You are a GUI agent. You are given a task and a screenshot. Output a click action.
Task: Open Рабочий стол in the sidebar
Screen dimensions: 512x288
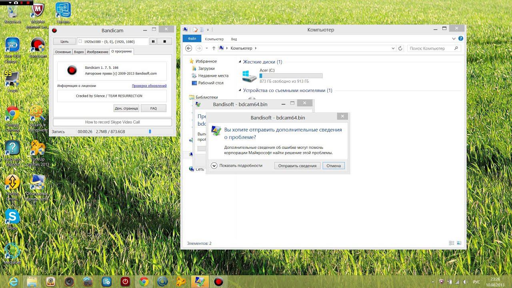[x=211, y=83]
